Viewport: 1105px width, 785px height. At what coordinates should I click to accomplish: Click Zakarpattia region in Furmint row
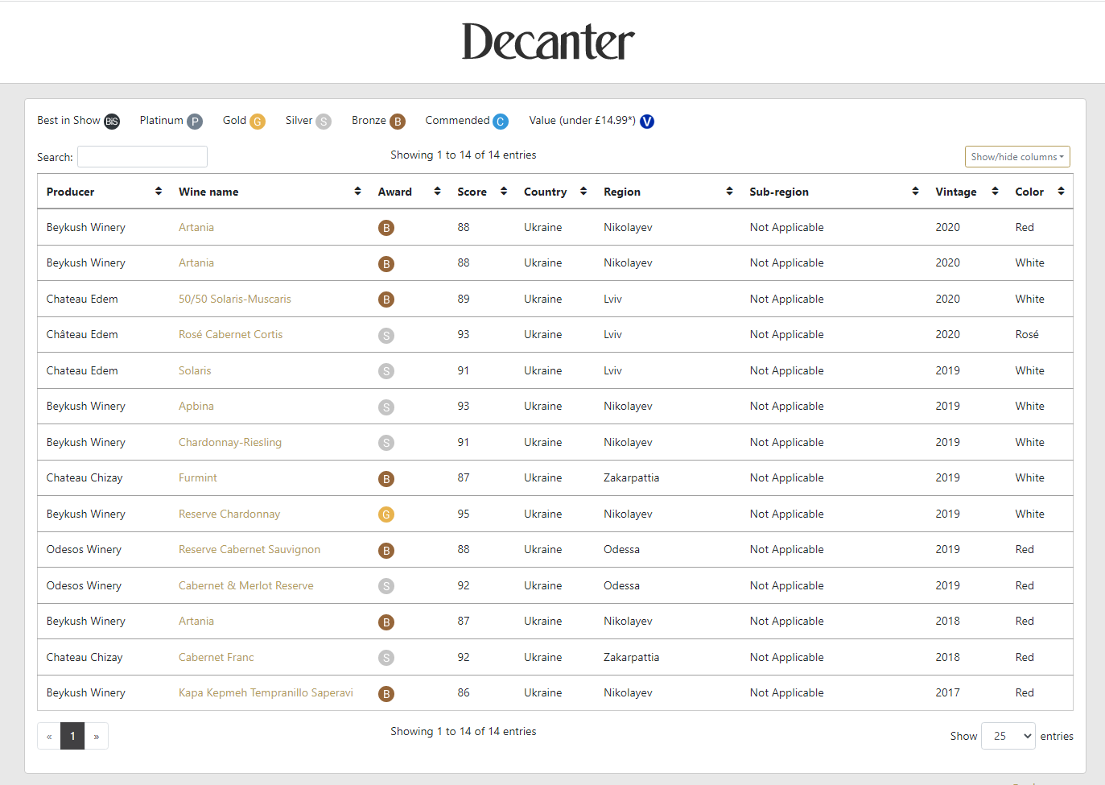(631, 477)
